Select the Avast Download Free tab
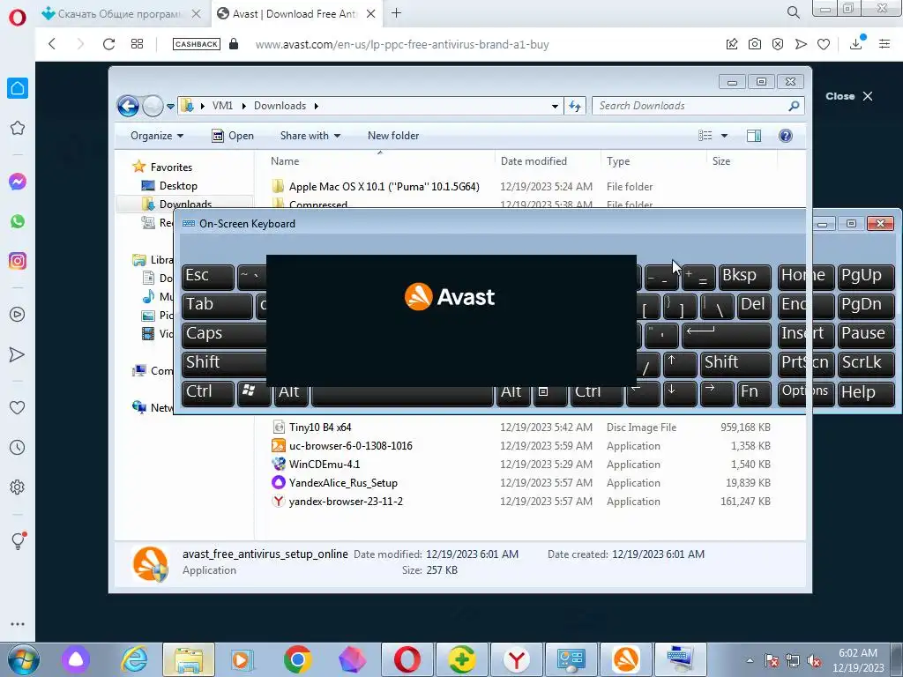Screen dimensions: 903x677 (295, 14)
